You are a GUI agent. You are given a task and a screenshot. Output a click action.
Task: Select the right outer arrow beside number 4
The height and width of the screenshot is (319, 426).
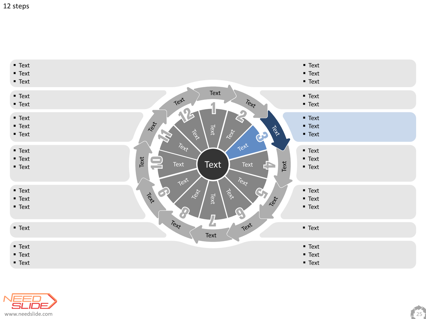[x=284, y=166]
